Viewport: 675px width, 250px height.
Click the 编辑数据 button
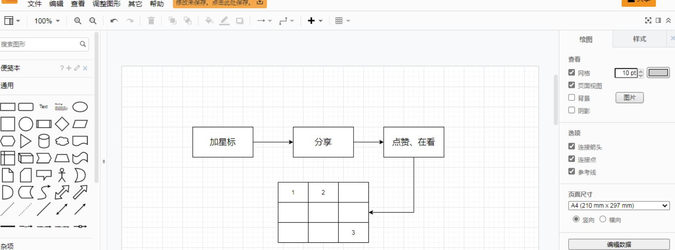[x=619, y=244]
